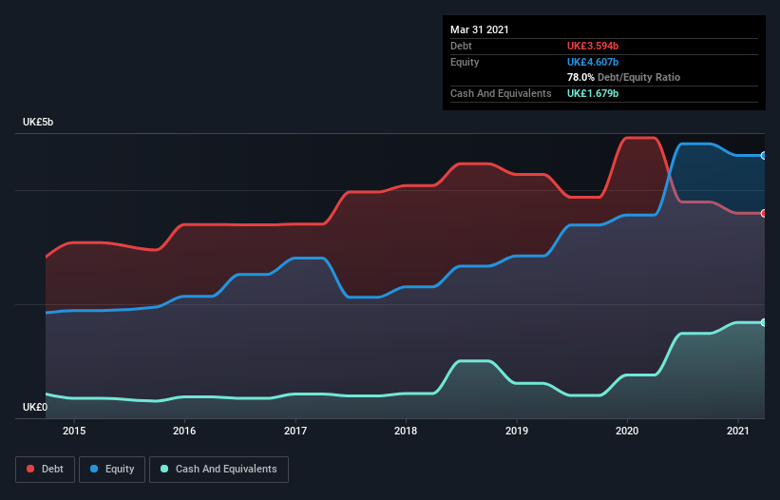Screen dimensions: 780x500
Task: Click the 2021 x-axis label
Action: coord(737,431)
